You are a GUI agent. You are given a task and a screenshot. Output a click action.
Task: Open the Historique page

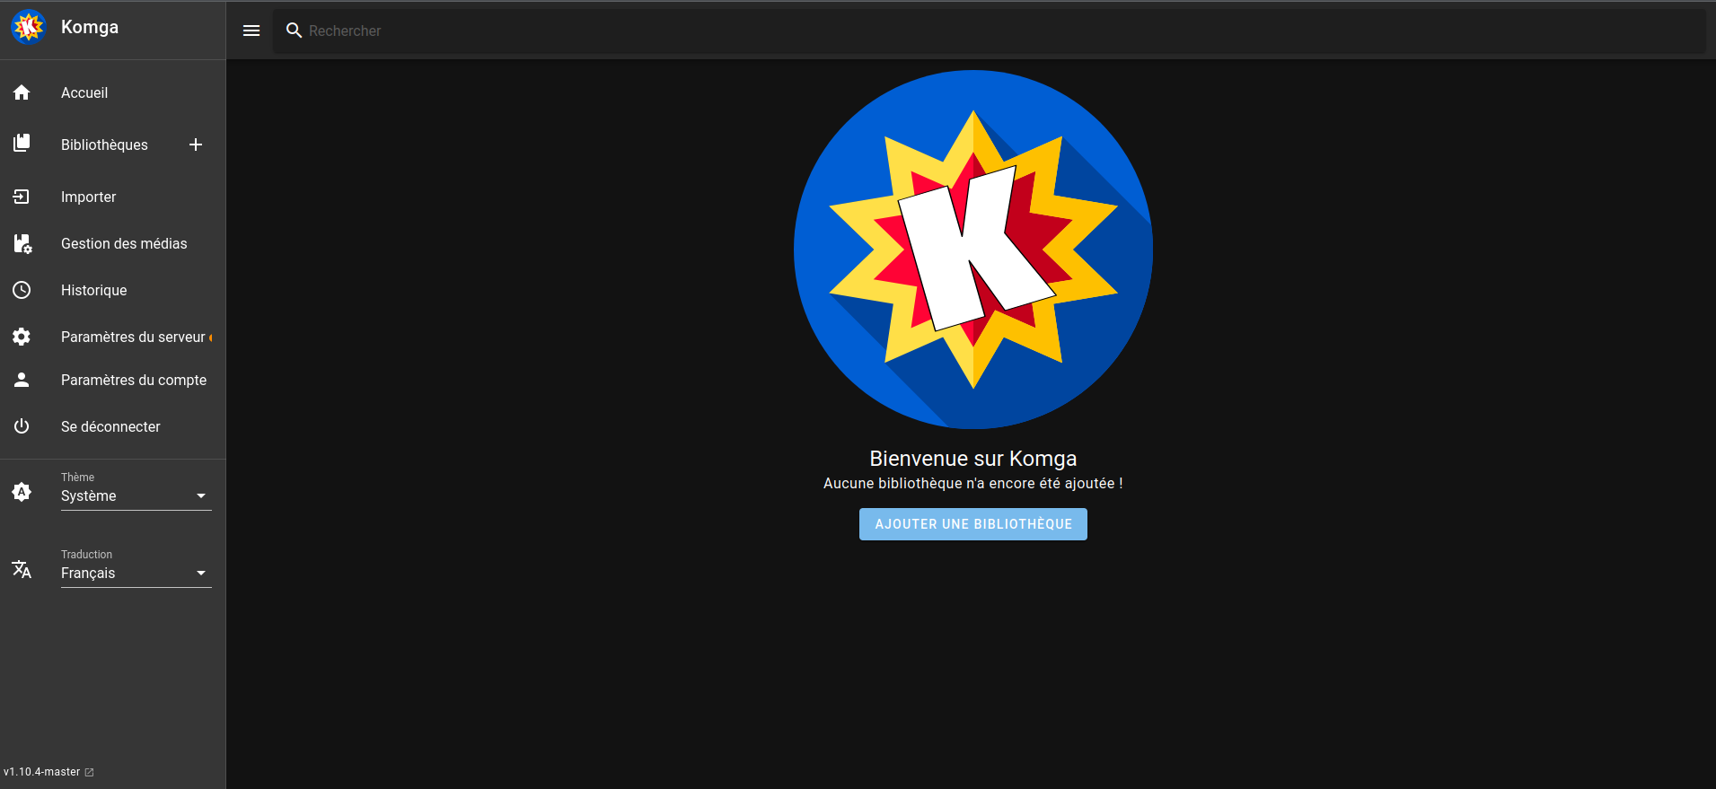coord(94,290)
